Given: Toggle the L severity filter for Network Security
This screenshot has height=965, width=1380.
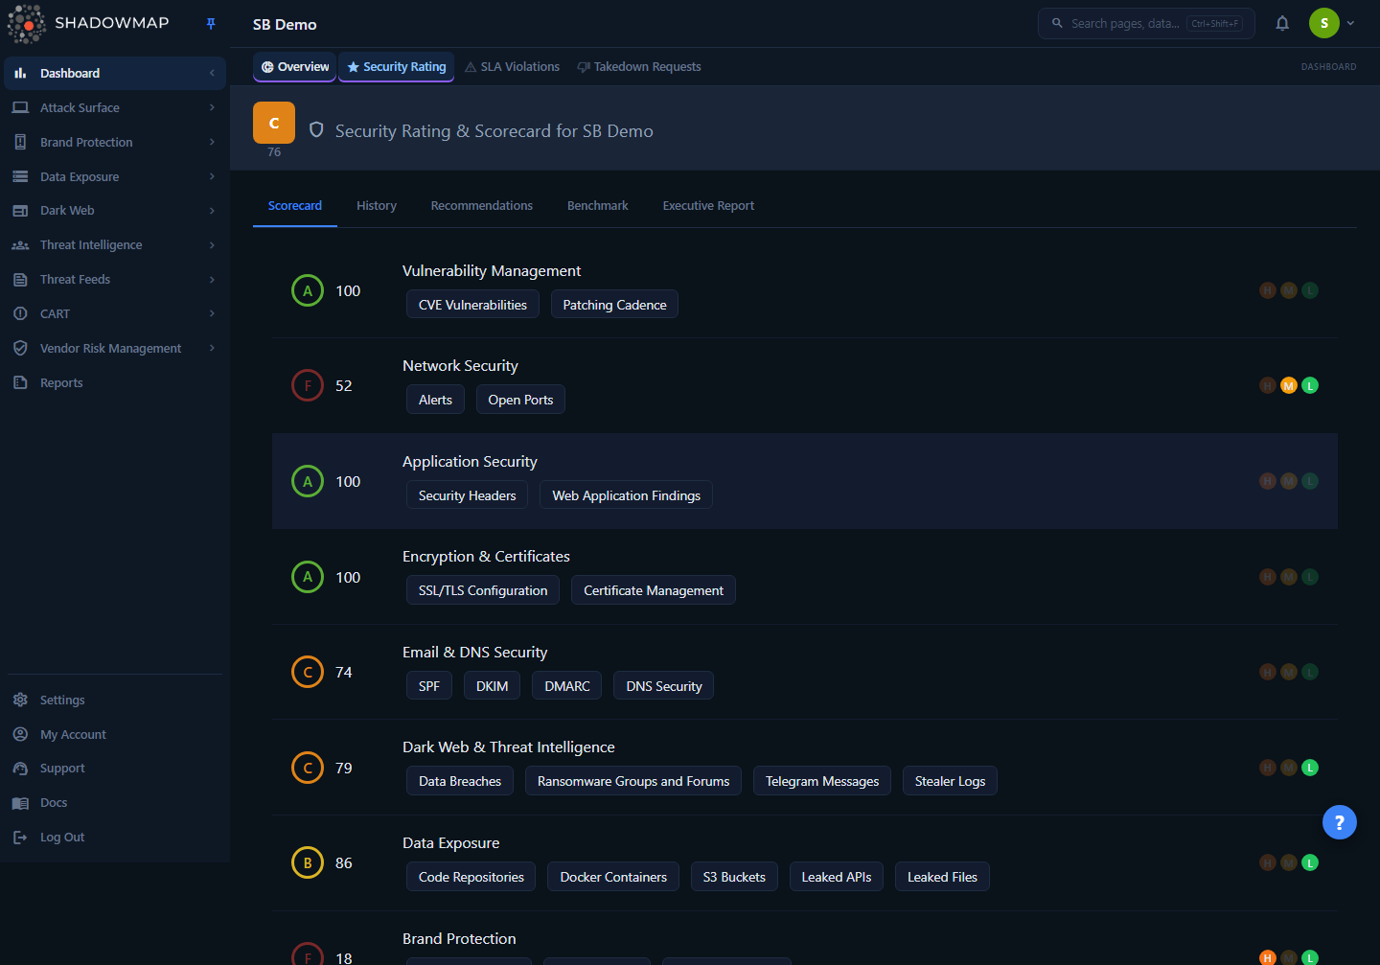Looking at the screenshot, I should (x=1310, y=385).
